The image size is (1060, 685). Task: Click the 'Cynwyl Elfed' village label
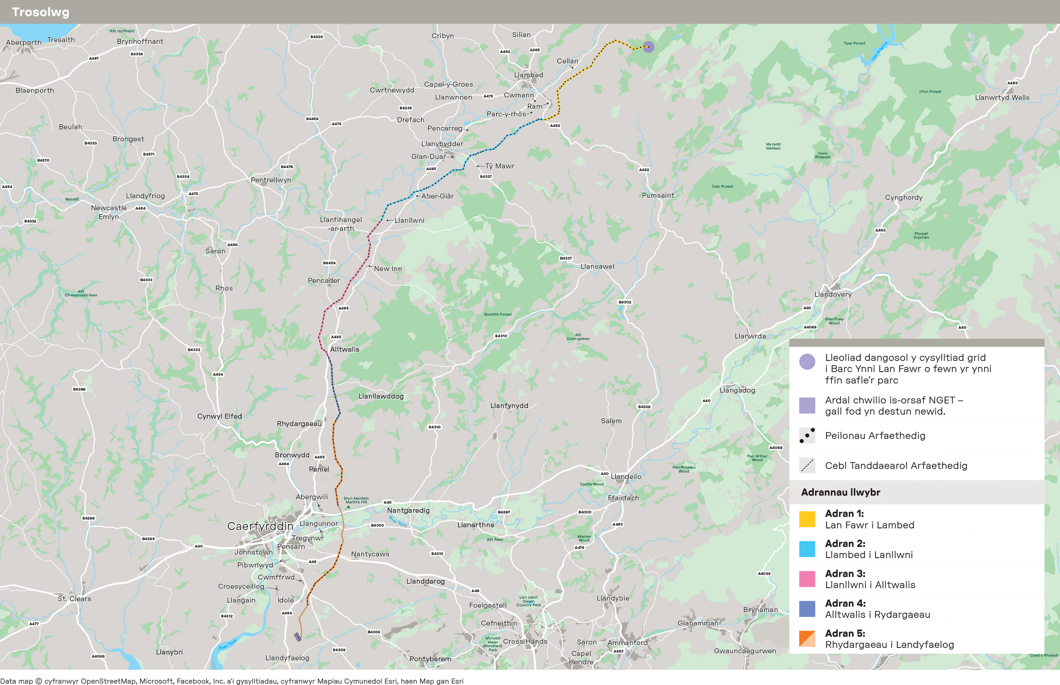pos(219,416)
